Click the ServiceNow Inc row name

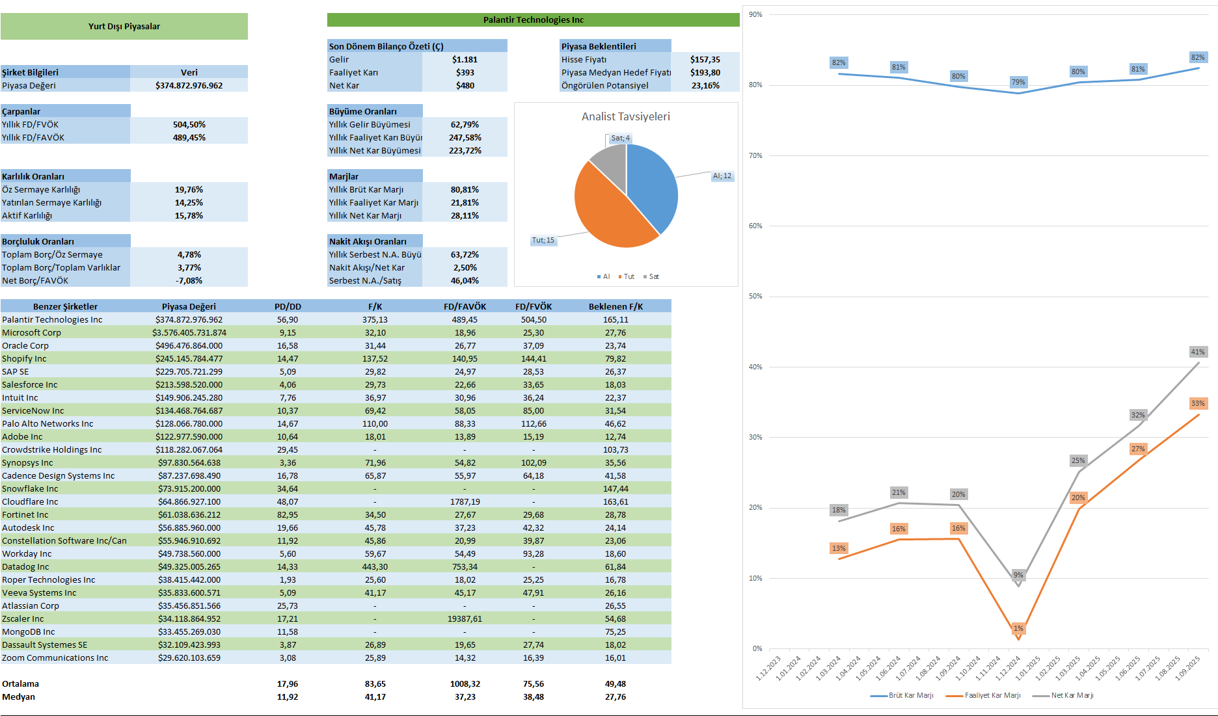pyautogui.click(x=33, y=410)
